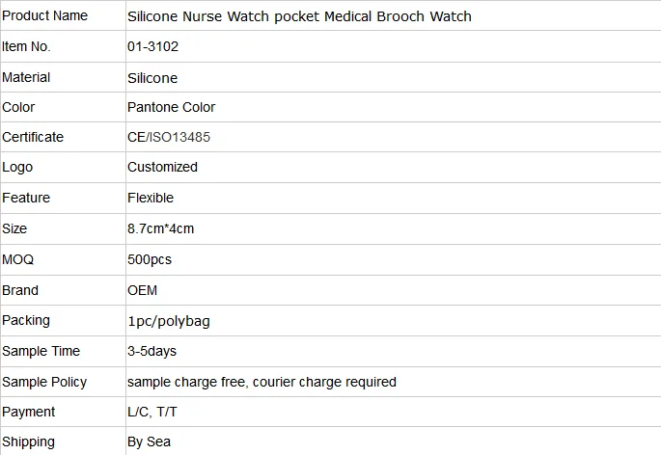661x455 pixels.
Task: Select the Pantone Color value
Action: (171, 107)
